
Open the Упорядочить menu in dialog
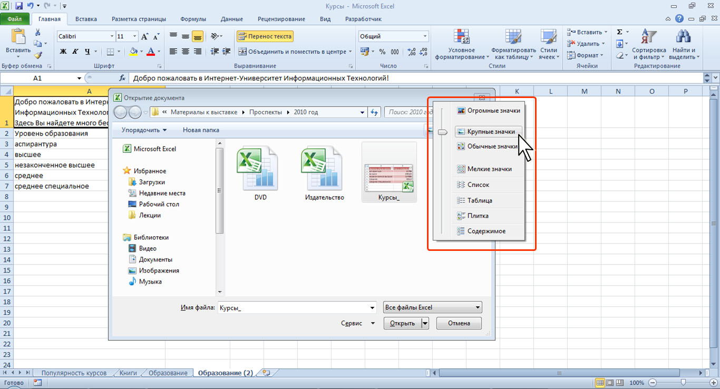144,130
